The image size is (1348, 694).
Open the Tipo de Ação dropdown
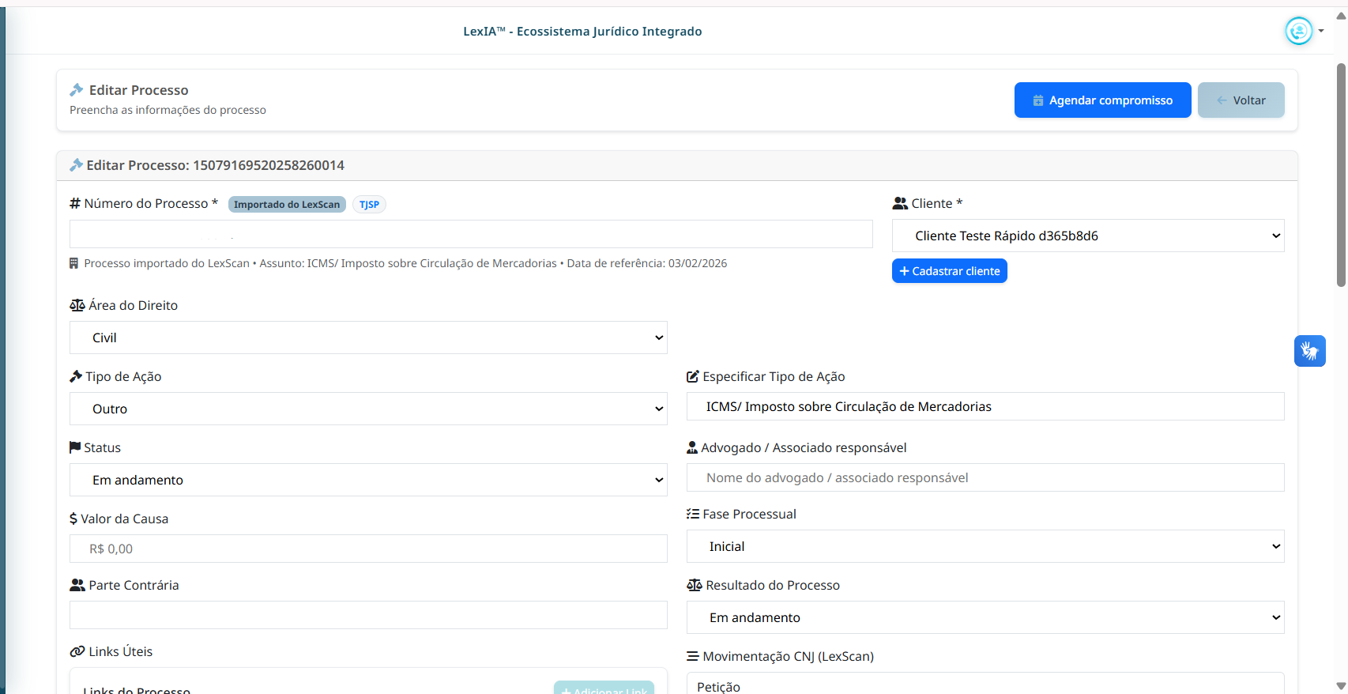click(368, 409)
